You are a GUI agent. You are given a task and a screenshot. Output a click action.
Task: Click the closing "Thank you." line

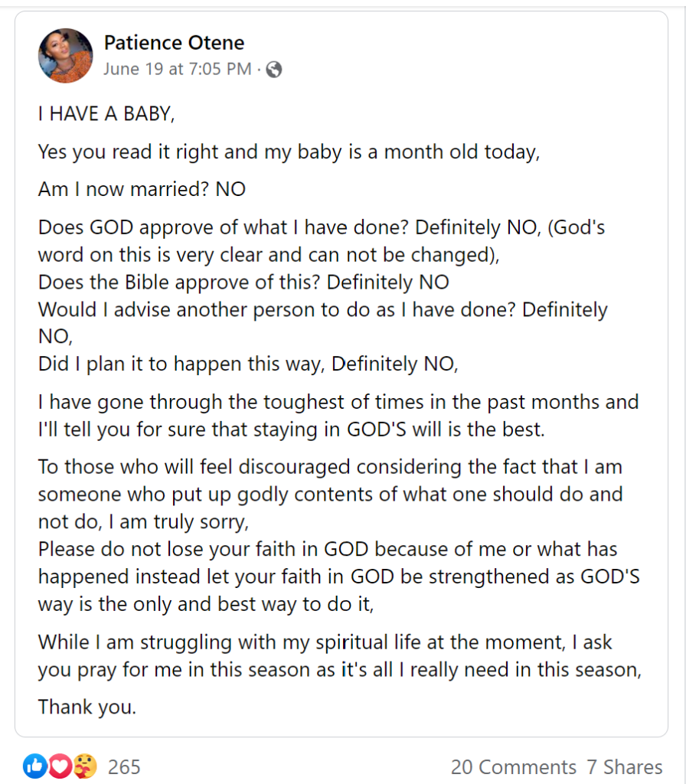pyautogui.click(x=87, y=706)
